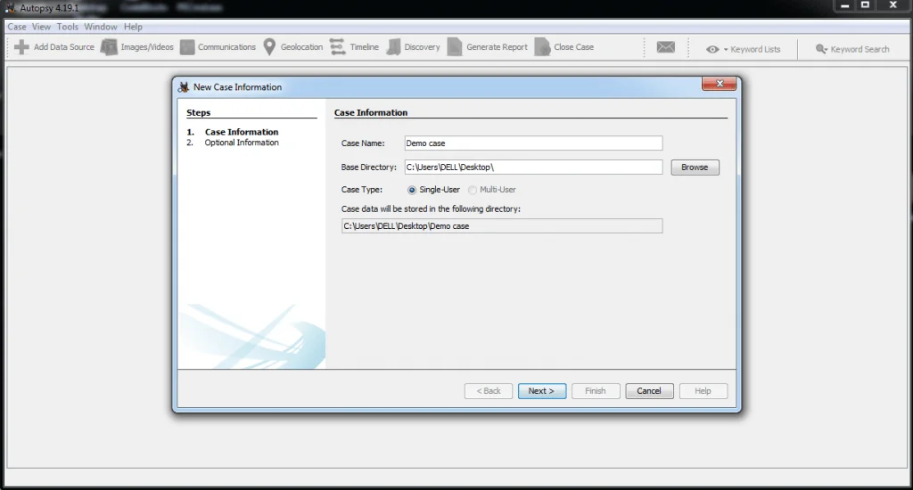Open the View menu
913x490 pixels.
(41, 27)
